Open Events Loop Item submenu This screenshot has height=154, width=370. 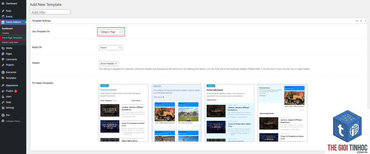point(10,43)
